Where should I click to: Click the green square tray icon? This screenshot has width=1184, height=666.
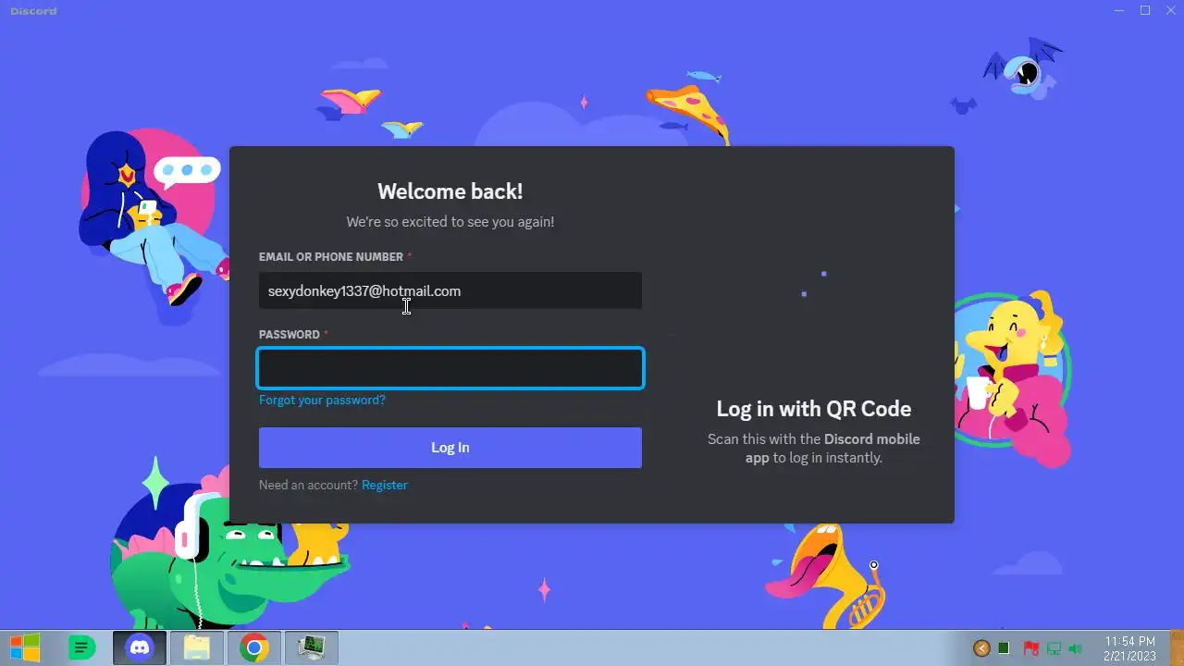click(1004, 648)
